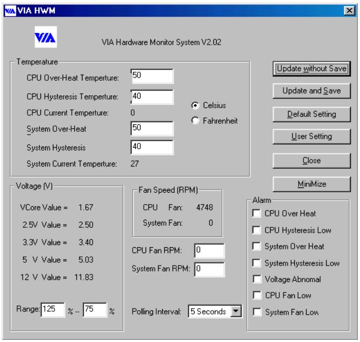
Task: Click the '5 Seconds' polling value
Action: (x=208, y=311)
